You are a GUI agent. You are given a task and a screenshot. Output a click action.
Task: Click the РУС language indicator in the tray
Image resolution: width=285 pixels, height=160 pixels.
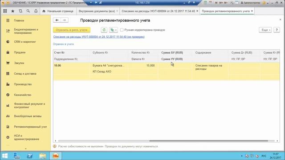[x=264, y=156]
